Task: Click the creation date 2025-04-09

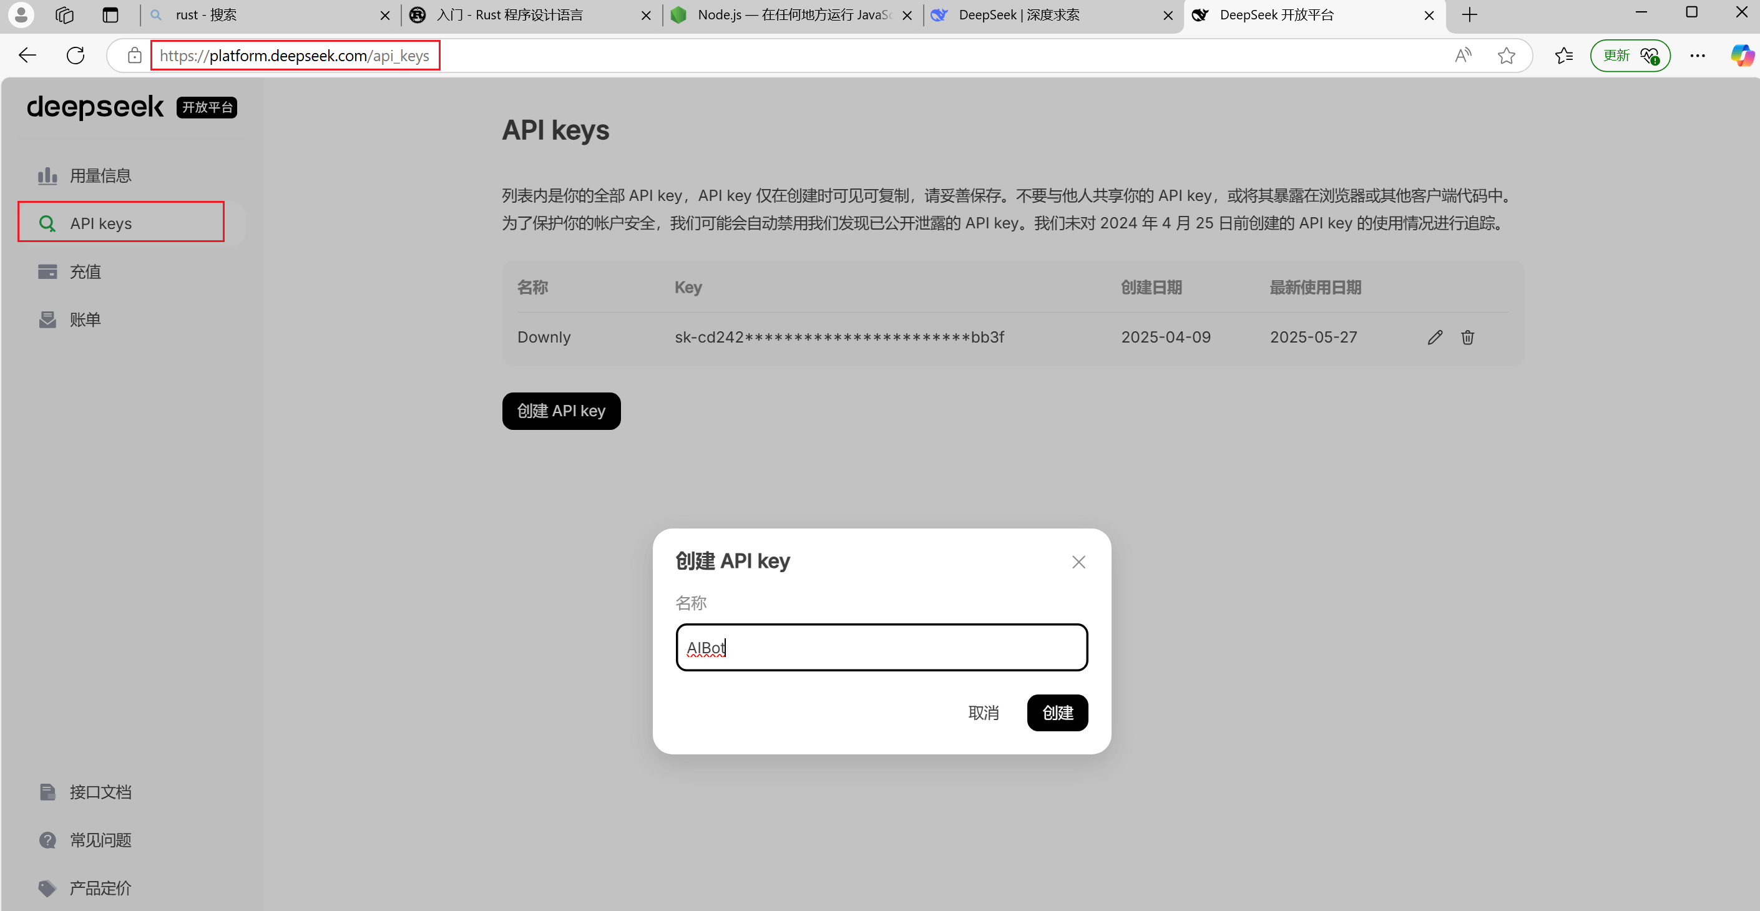Action: [1166, 337]
